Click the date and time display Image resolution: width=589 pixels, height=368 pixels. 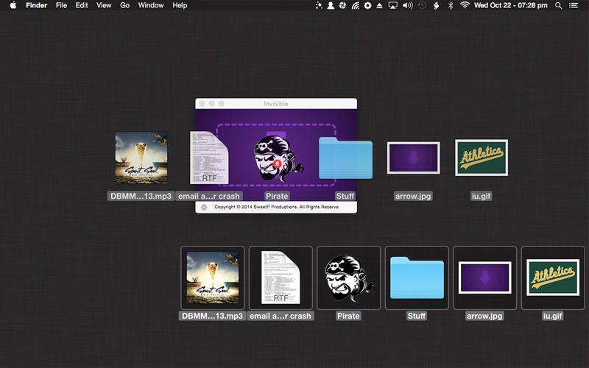tap(511, 5)
